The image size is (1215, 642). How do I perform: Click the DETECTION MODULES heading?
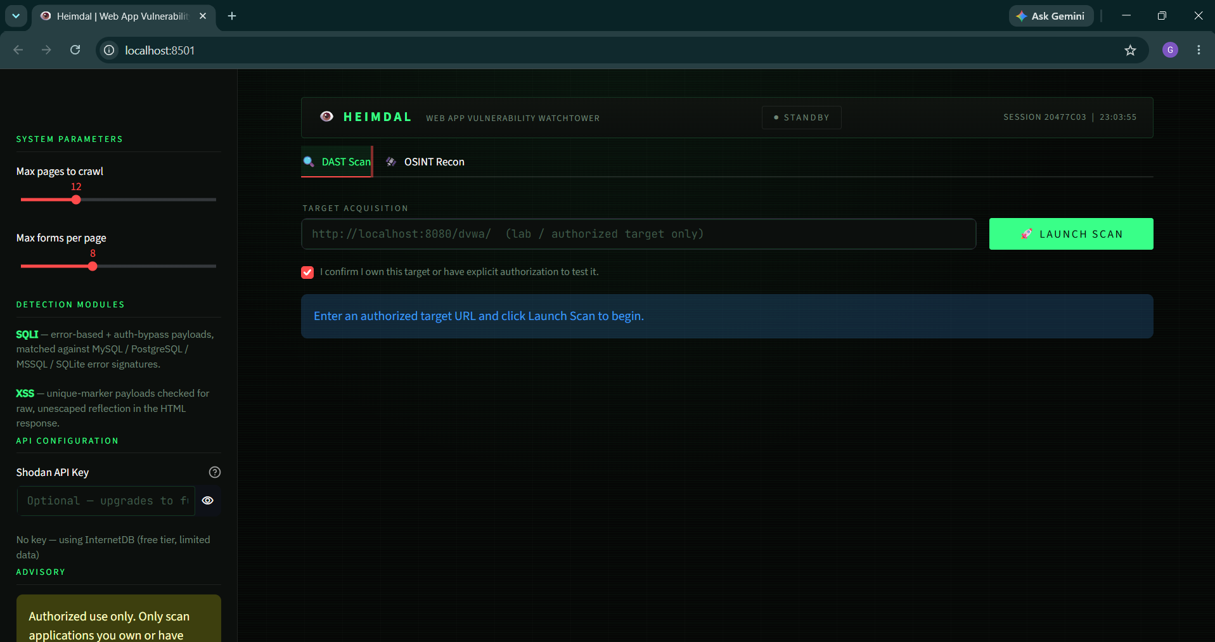click(x=70, y=304)
